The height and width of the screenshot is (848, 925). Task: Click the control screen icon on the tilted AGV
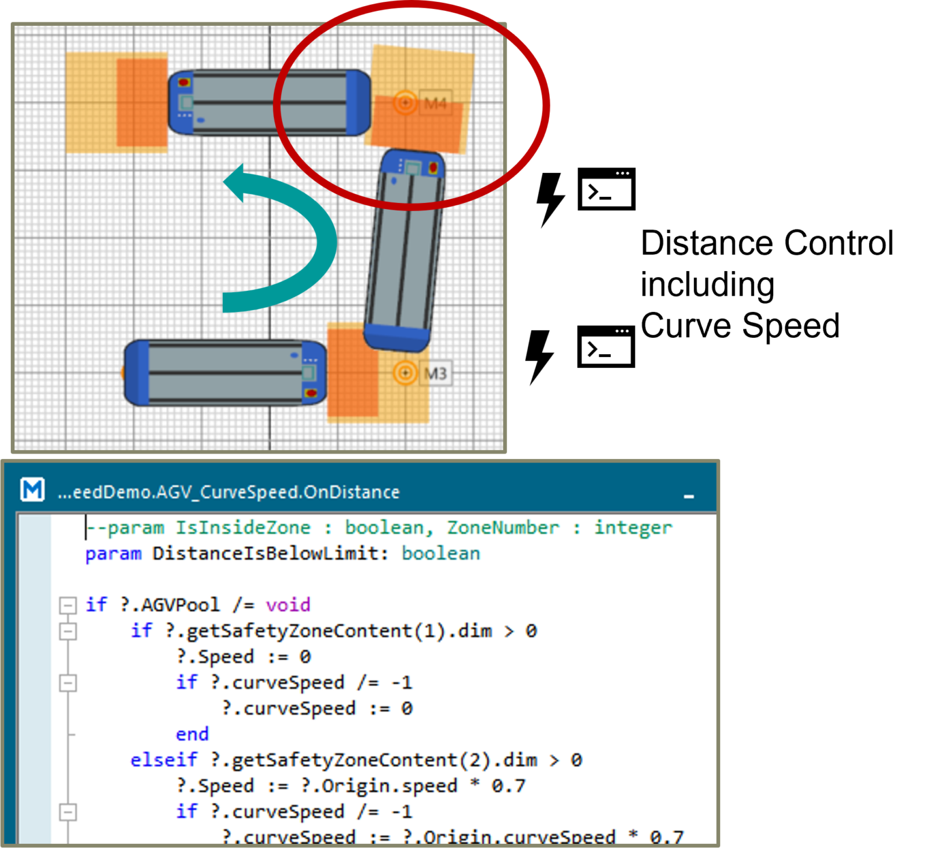coord(413,167)
